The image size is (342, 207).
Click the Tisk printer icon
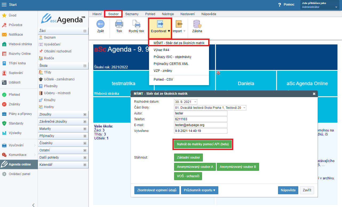pyautogui.click(x=119, y=24)
